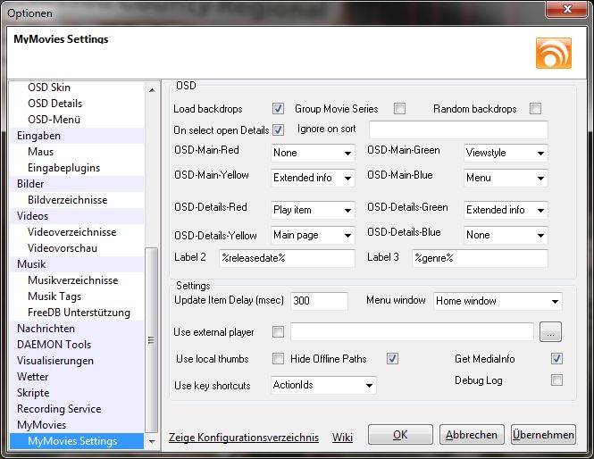Click the orange MyMovies feed icon
Image resolution: width=594 pixels, height=459 pixels.
553,54
